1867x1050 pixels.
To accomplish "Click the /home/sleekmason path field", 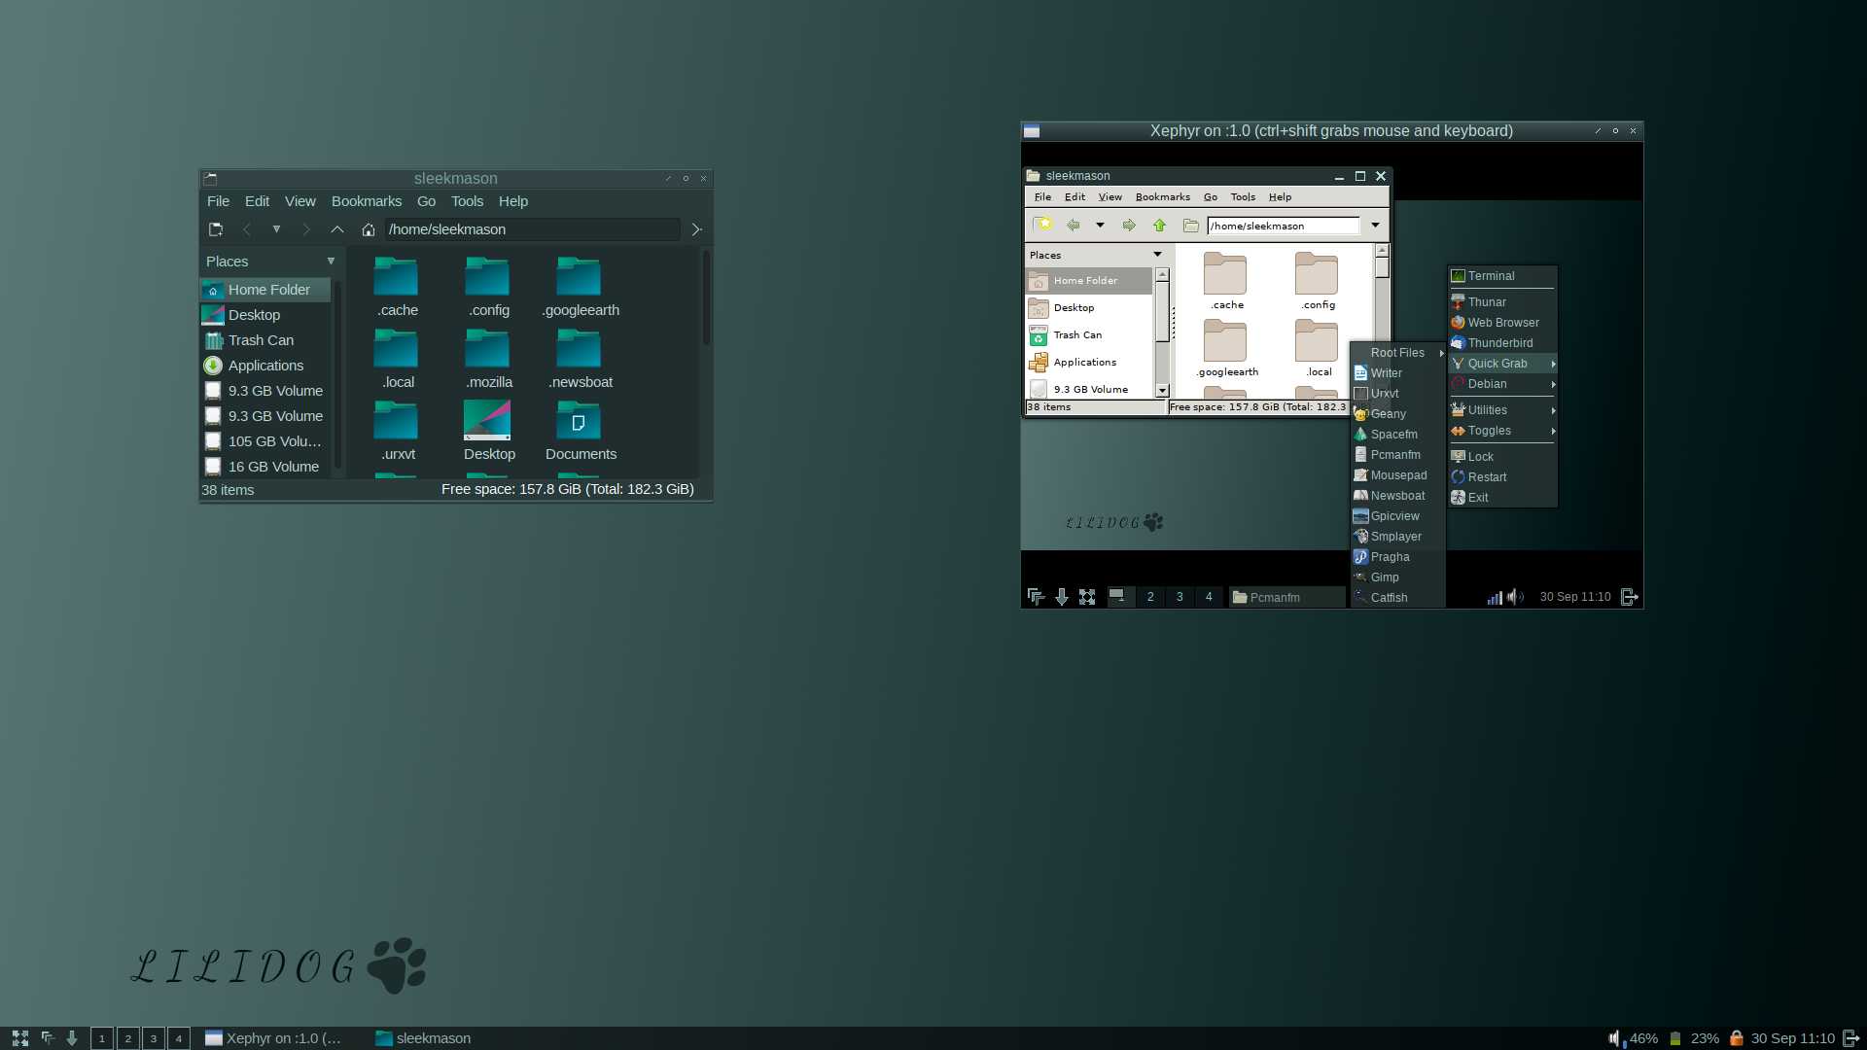I will 531,229.
